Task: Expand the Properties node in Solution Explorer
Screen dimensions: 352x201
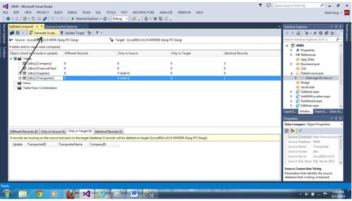Action: click(x=291, y=50)
